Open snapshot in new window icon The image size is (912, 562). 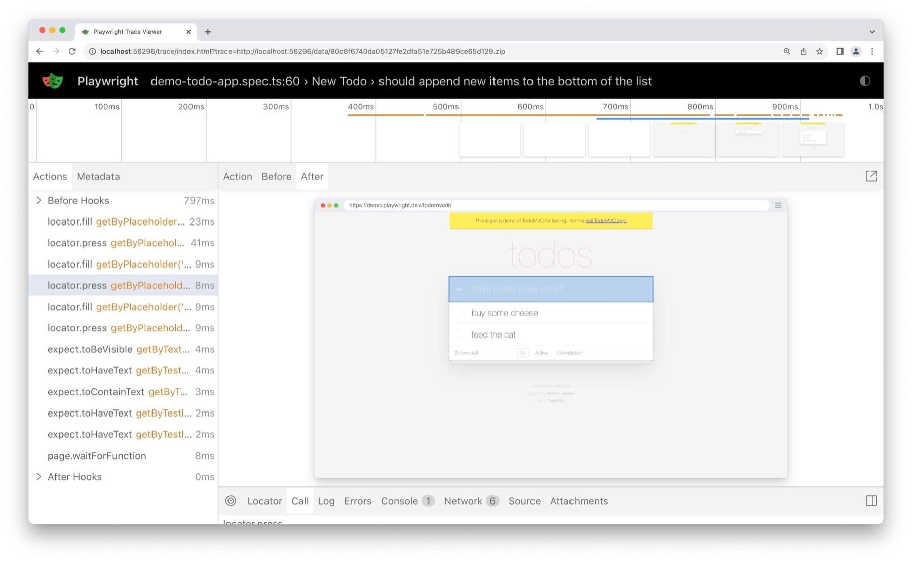[x=871, y=176]
